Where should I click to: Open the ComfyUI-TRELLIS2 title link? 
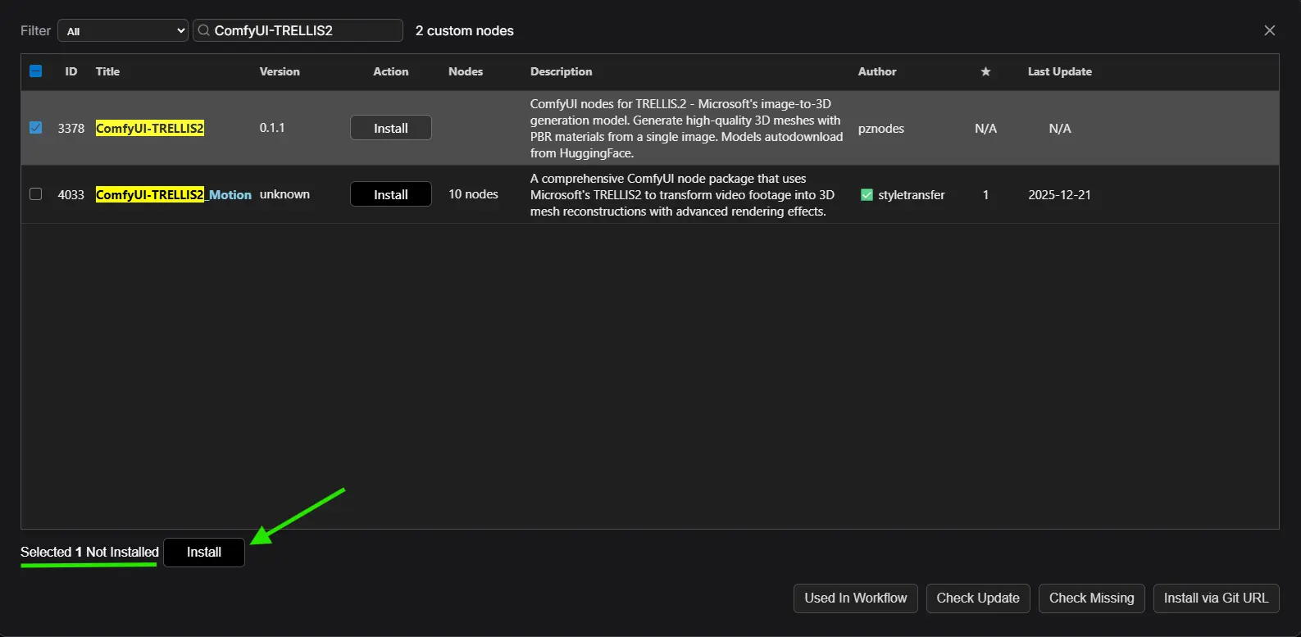(149, 129)
